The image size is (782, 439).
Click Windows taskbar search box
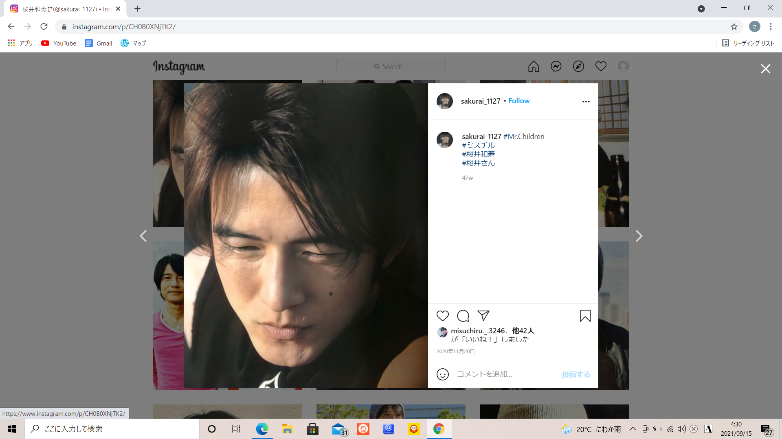(x=112, y=429)
